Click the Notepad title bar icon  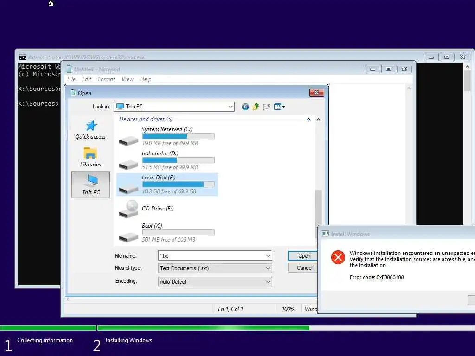[69, 70]
